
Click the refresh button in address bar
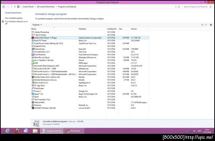click(179, 7)
